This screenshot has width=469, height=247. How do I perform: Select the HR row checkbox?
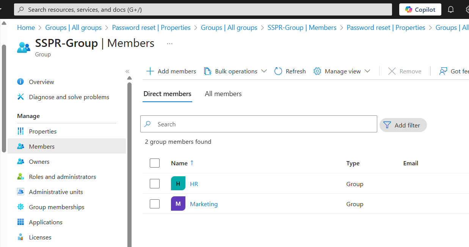(155, 184)
